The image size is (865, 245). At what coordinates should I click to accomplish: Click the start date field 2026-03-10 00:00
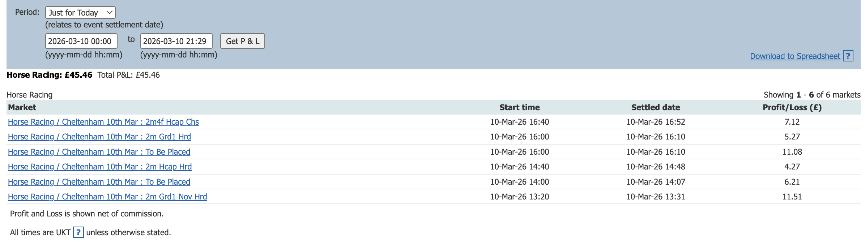point(81,41)
